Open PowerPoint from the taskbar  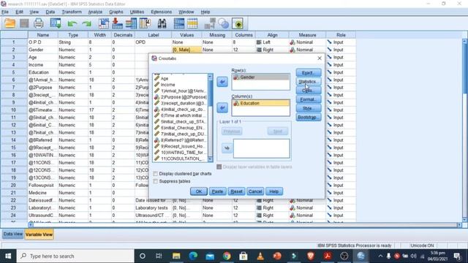(277, 256)
